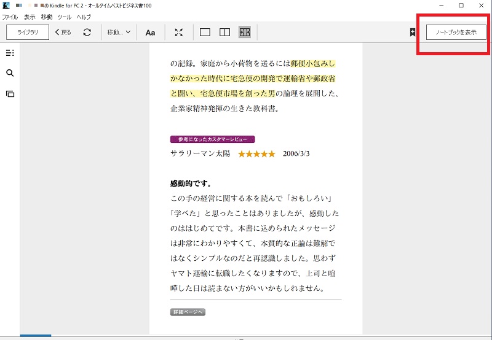This screenshot has height=340, width=492.
Task: Open the 表示 menu
Action: [30, 17]
